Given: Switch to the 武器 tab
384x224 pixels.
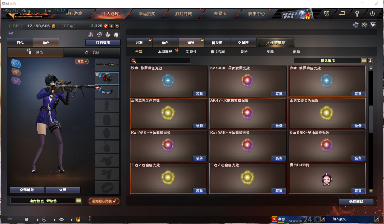Looking at the screenshot, I should point(139,43).
